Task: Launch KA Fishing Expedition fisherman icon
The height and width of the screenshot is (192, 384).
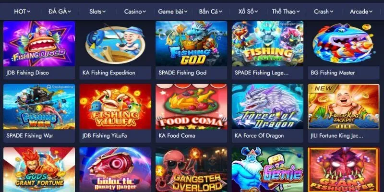Action: (x=115, y=44)
